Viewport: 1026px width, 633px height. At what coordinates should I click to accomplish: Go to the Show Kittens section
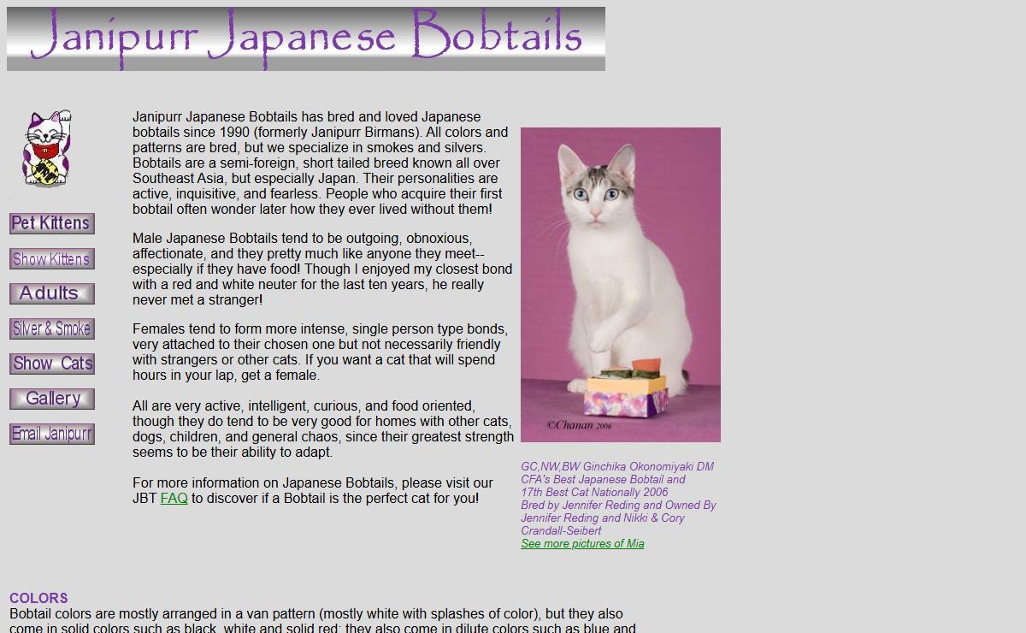pos(52,259)
